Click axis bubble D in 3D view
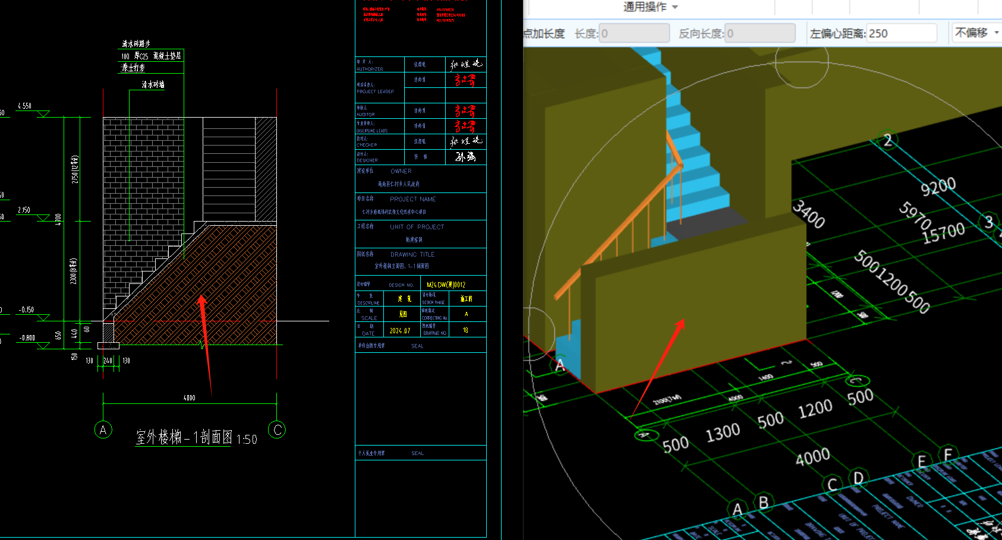The height and width of the screenshot is (540, 1002). tap(859, 478)
